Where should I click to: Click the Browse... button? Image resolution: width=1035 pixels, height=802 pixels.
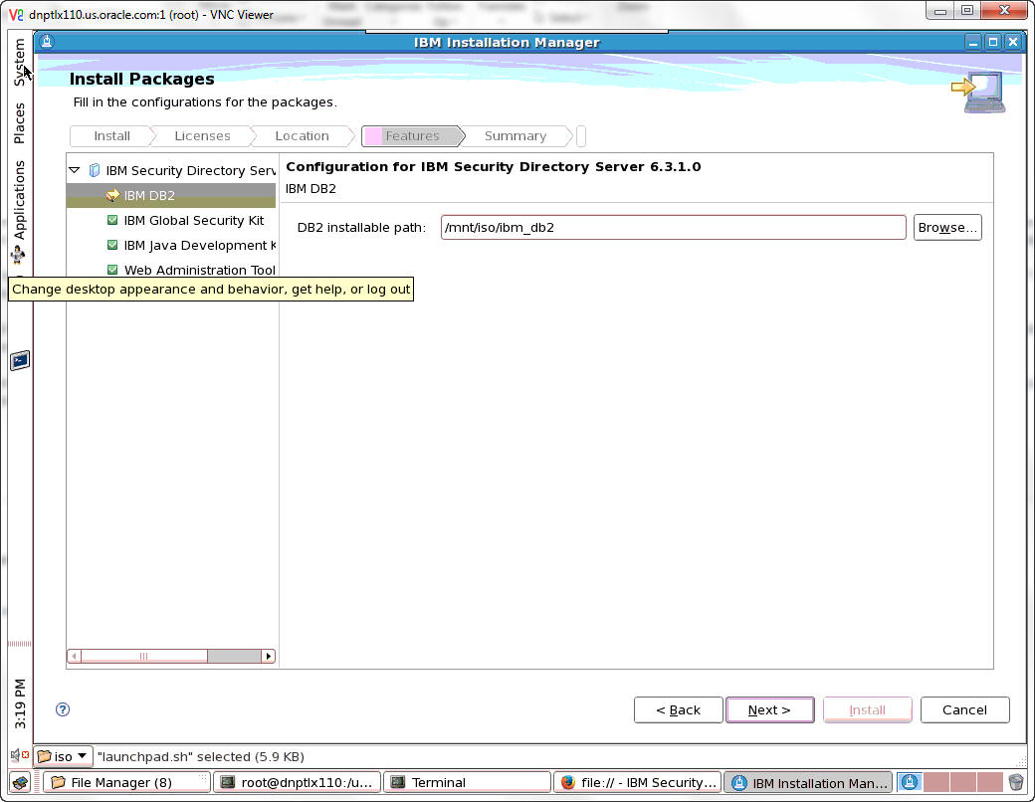tap(947, 227)
